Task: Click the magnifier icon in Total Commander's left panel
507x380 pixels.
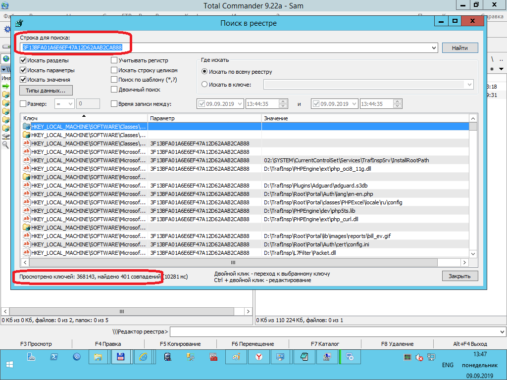Action: click(5, 145)
